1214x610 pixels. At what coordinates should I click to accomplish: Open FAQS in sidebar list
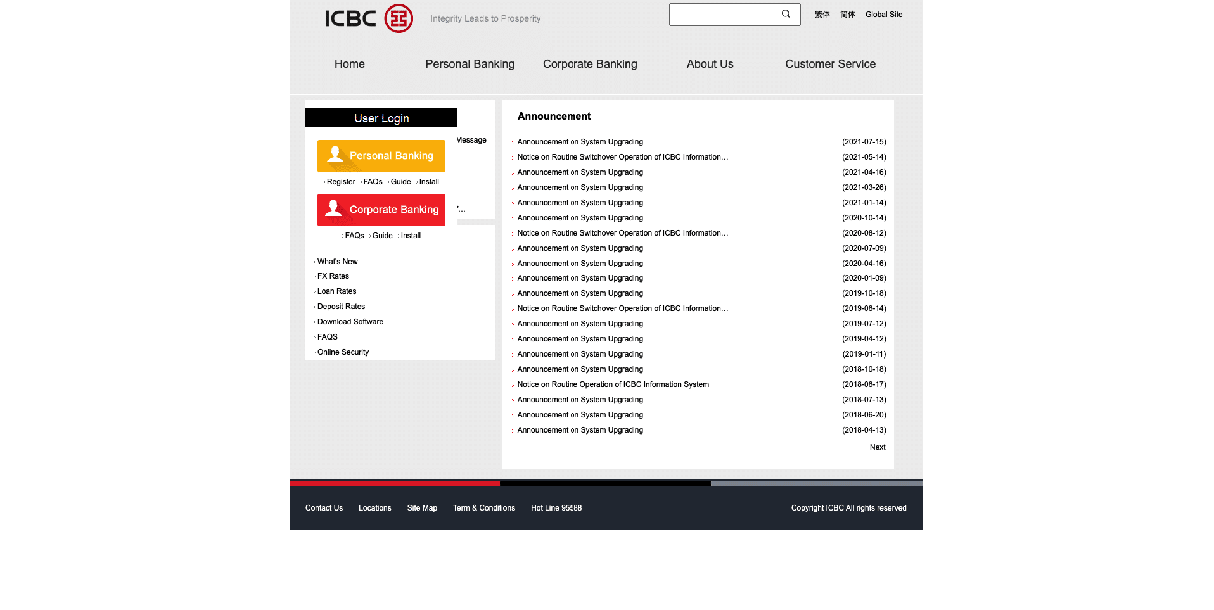click(x=328, y=337)
